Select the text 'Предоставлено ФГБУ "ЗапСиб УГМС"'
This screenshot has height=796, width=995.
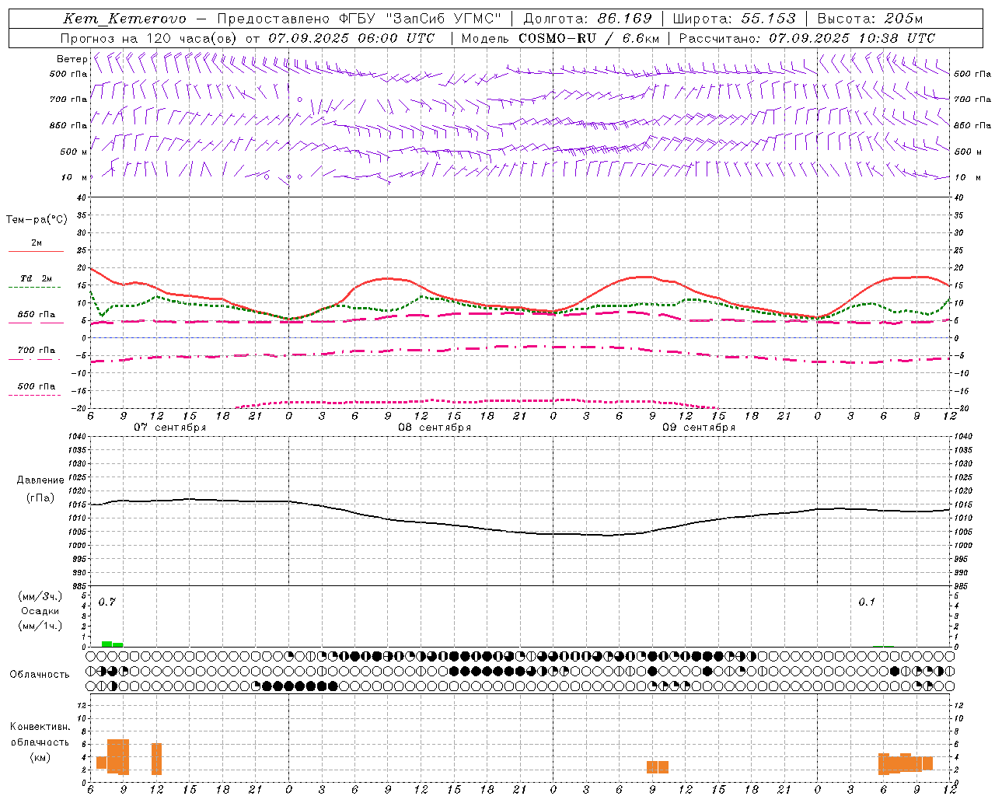360,19
